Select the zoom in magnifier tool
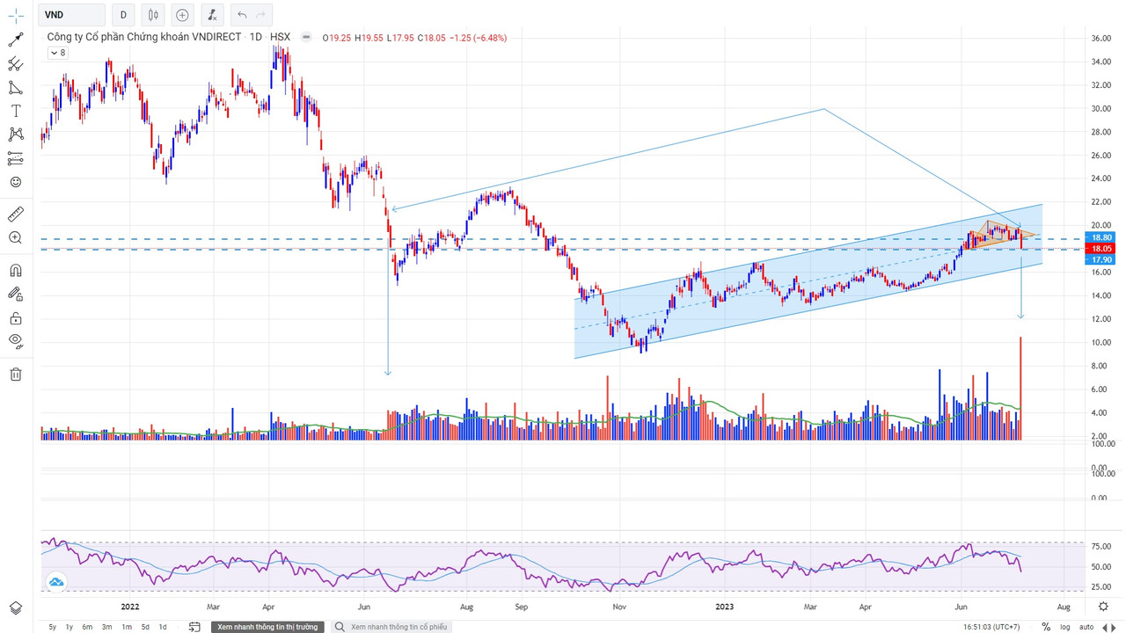 [16, 237]
